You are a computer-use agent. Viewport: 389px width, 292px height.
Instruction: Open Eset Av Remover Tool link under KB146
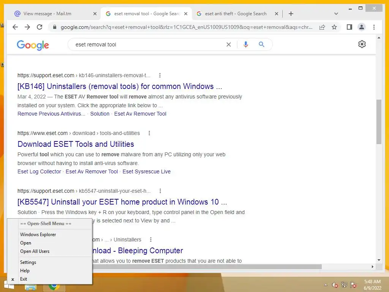(x=140, y=114)
